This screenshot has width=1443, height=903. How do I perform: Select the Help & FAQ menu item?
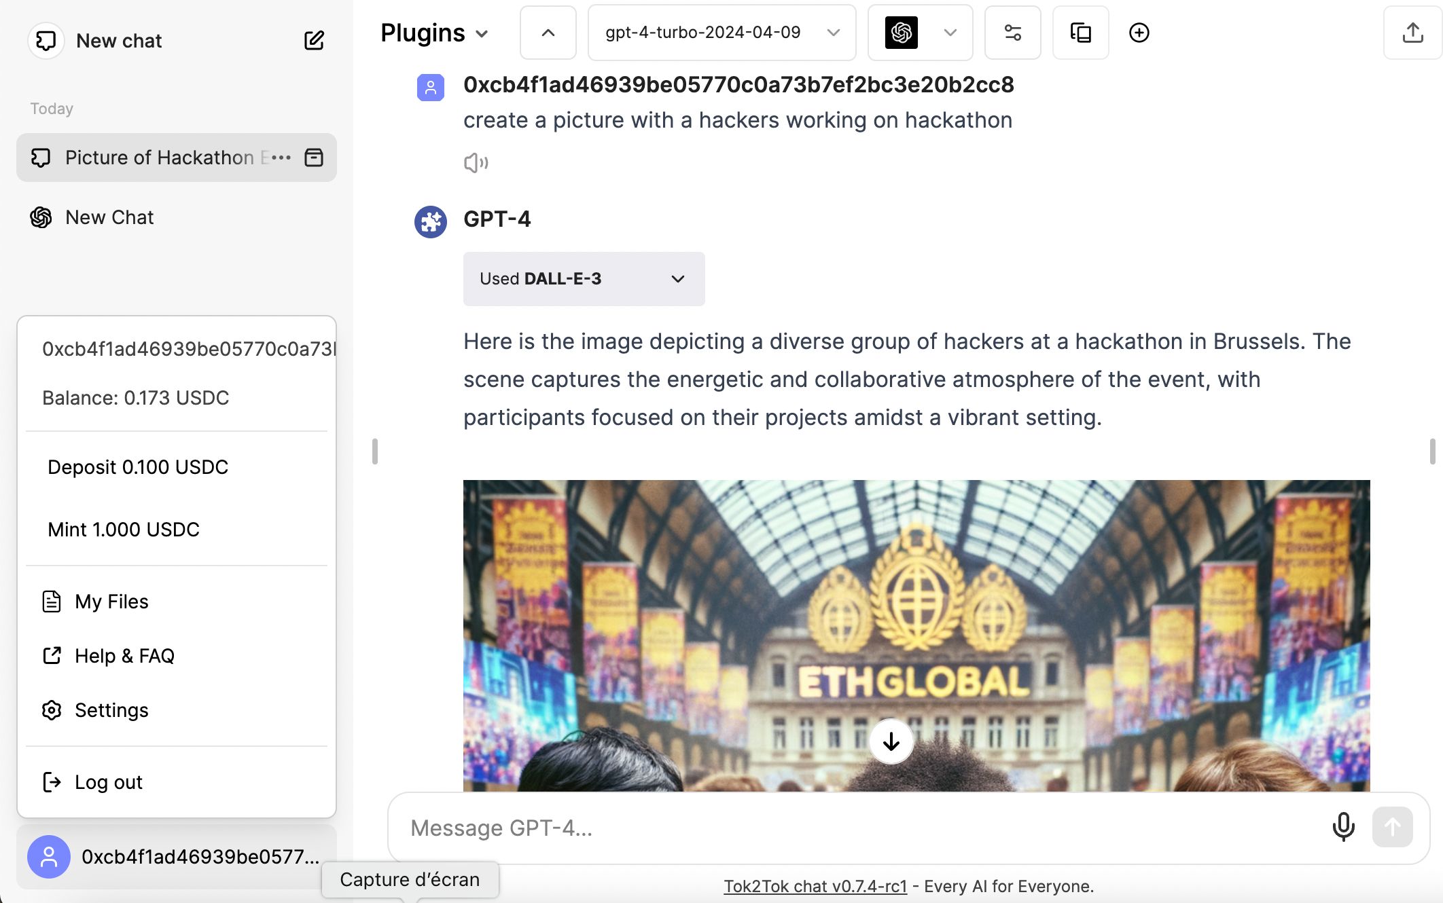[125, 655]
